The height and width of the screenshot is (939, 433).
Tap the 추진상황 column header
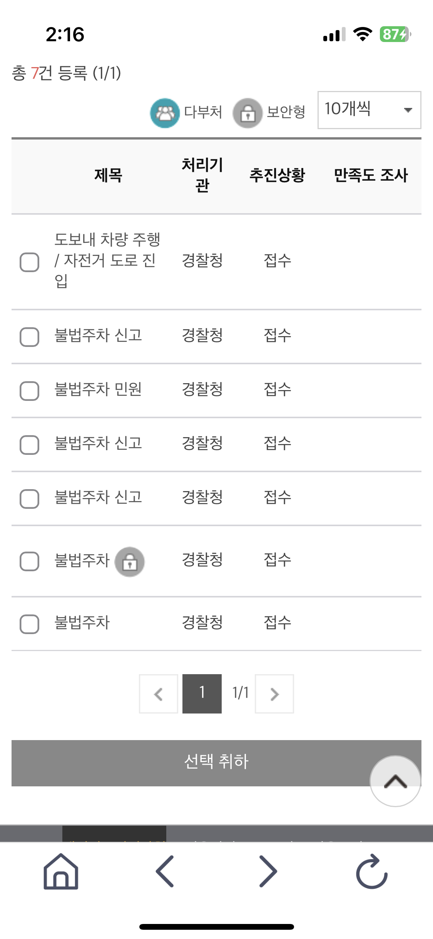277,175
